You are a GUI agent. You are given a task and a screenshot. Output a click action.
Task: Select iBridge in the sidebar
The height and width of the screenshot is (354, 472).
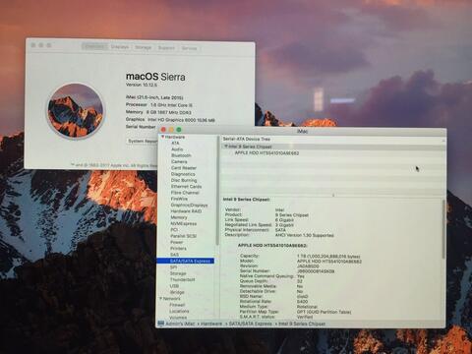(177, 292)
